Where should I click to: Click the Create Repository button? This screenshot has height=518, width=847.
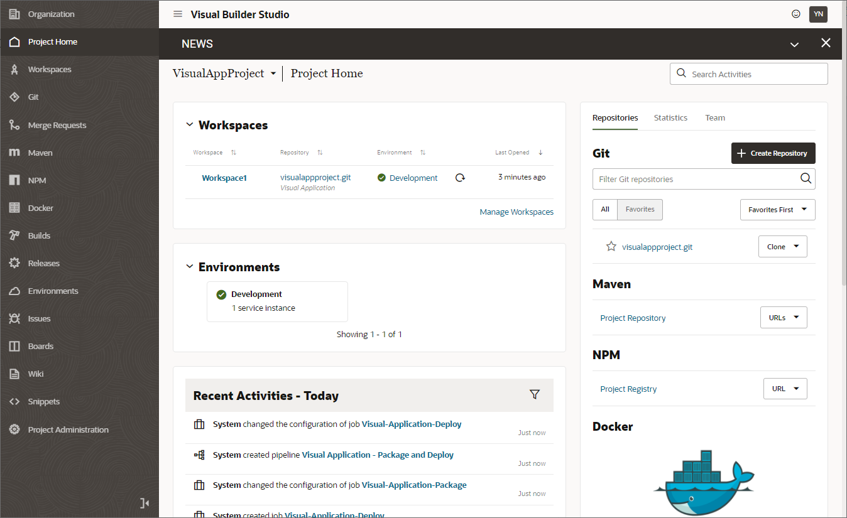click(773, 153)
